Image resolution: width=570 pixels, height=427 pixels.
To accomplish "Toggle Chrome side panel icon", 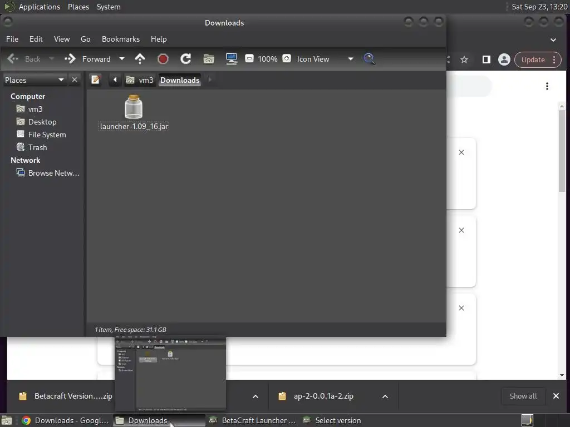I will click(486, 59).
